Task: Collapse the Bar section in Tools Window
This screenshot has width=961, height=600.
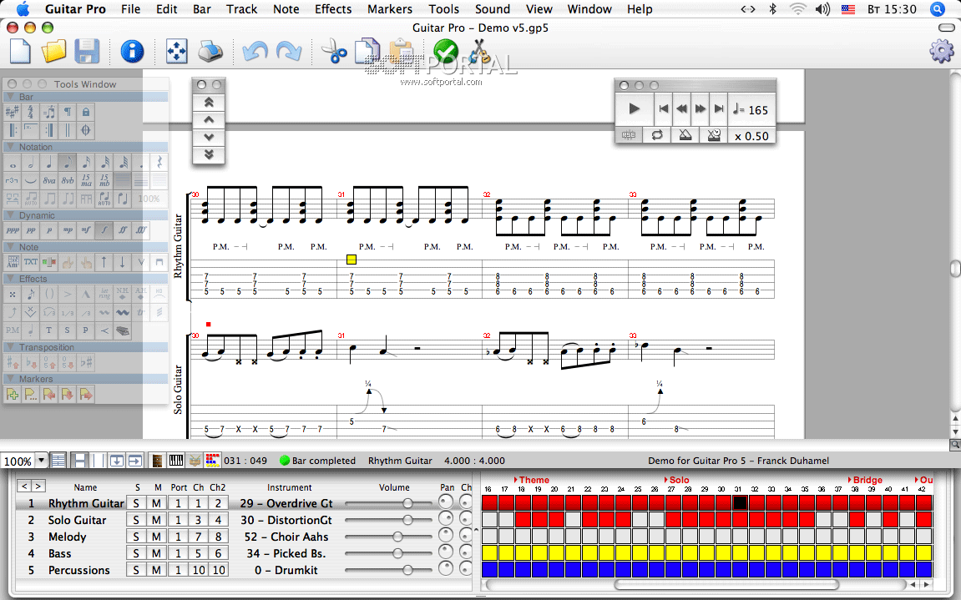Action: point(10,97)
